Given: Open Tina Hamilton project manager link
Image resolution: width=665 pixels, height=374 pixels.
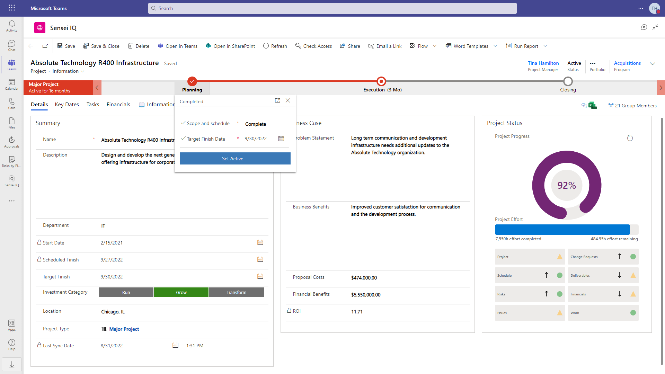Looking at the screenshot, I should point(543,63).
